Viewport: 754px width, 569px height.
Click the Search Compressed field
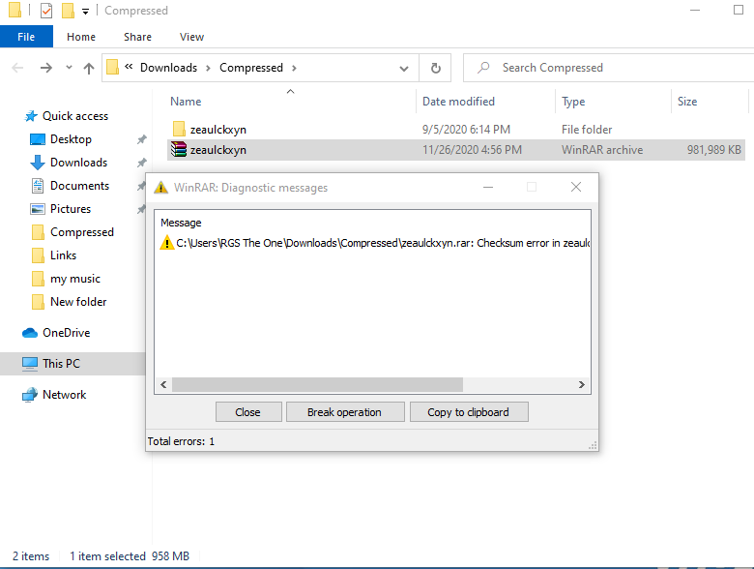(x=608, y=68)
